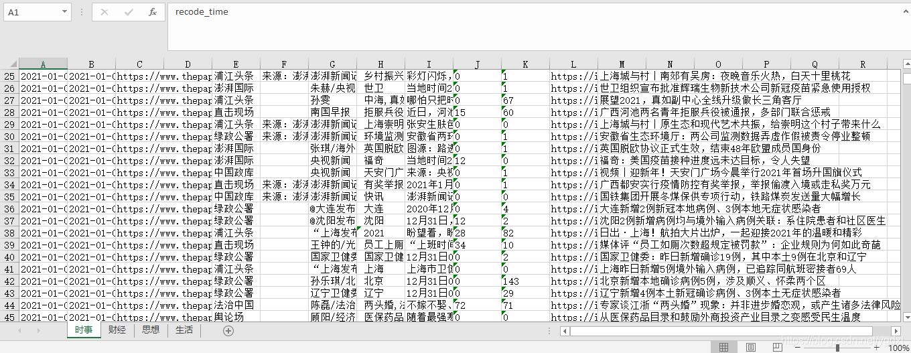This screenshot has width=911, height=353.
Task: Add a new sheet with the plus icon
Action: tap(228, 330)
